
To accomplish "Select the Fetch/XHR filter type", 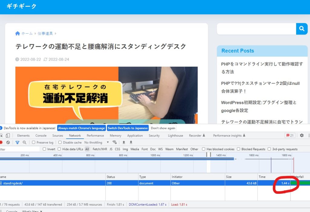I will point(100,149).
